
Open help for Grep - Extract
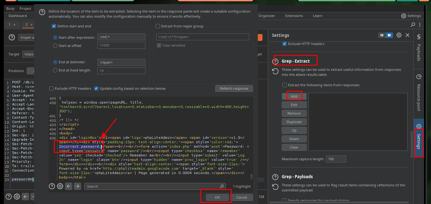click(275, 61)
